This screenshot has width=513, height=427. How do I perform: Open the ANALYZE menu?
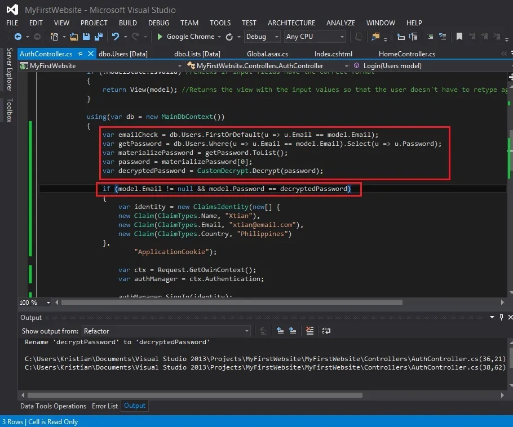(340, 23)
